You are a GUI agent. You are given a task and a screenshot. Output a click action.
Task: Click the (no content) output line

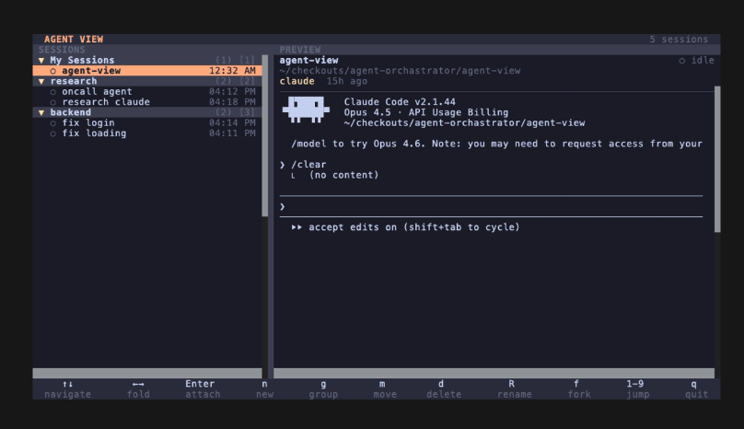point(343,175)
